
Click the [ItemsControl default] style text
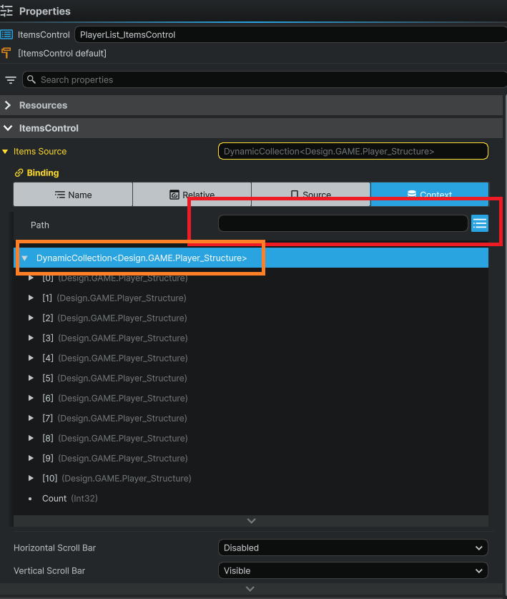click(x=62, y=54)
